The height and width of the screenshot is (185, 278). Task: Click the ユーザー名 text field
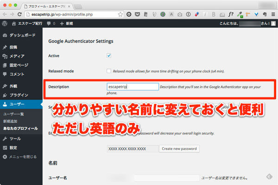(167, 178)
